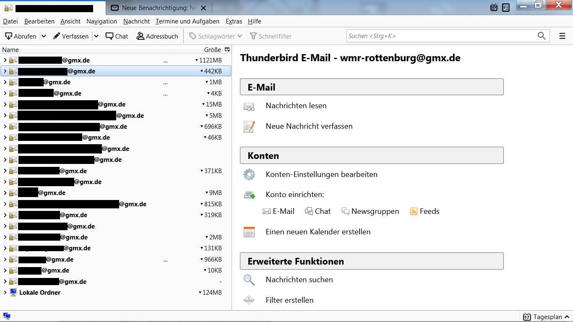Click the Chat toolbar button
The image size is (573, 322).
point(117,36)
